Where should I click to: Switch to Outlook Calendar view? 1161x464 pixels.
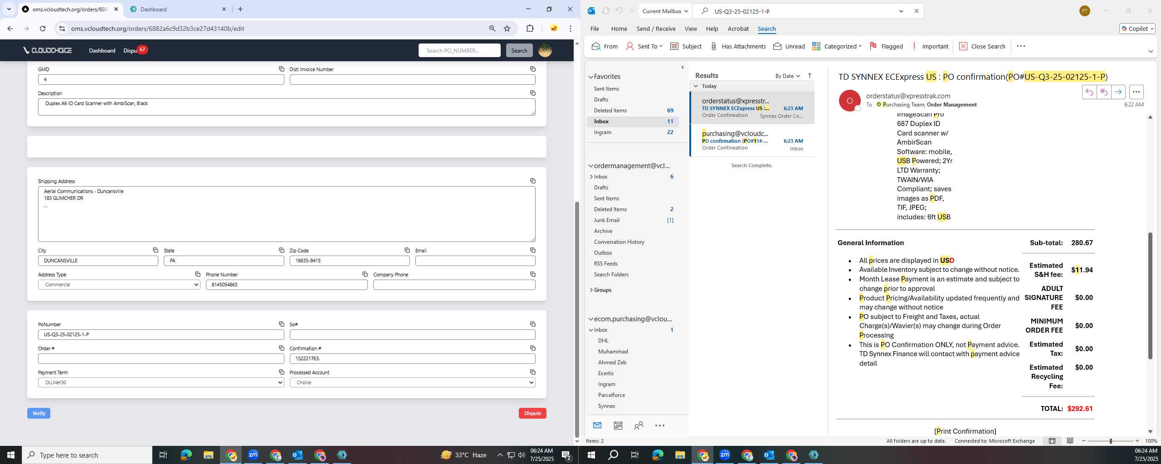(618, 425)
